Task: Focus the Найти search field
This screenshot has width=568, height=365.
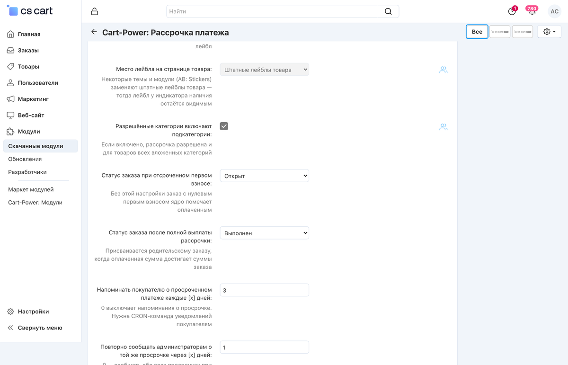Action: pos(283,11)
